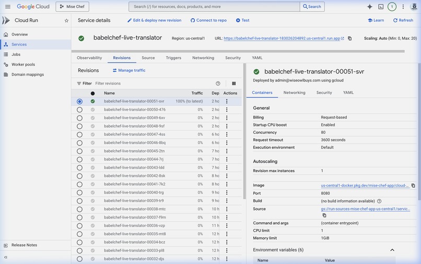The image size is (421, 264).
Task: Open actions menu for revision 00036-vzp
Action: click(x=227, y=225)
